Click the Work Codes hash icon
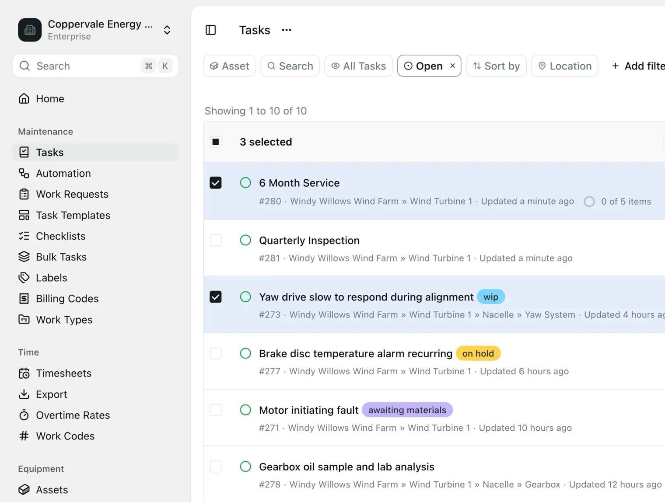665x502 pixels. pyautogui.click(x=24, y=436)
